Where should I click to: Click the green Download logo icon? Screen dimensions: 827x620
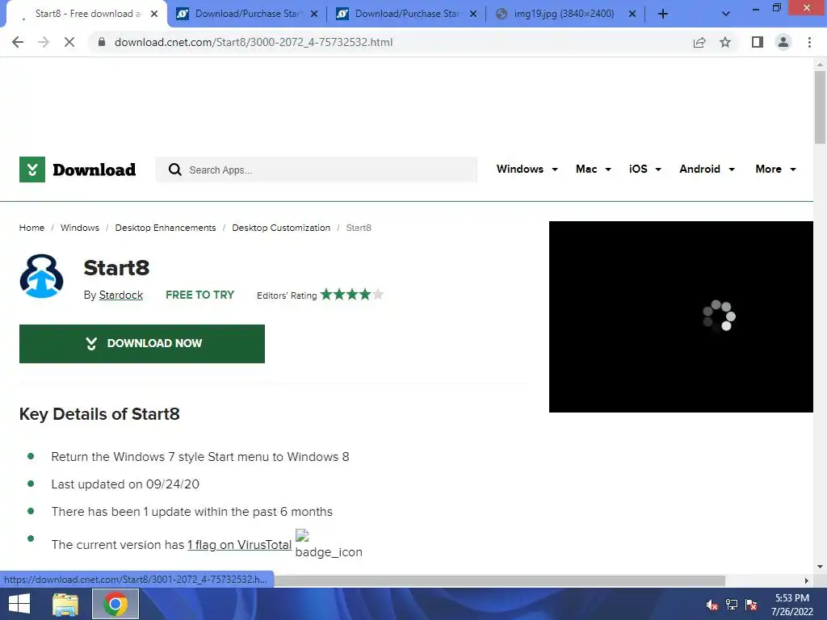click(32, 170)
